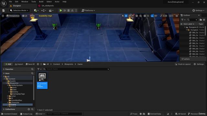Collapse the Dungeon folder in Outliner
Image resolution: width=207 pixels, height=116 pixels.
pos(186,30)
